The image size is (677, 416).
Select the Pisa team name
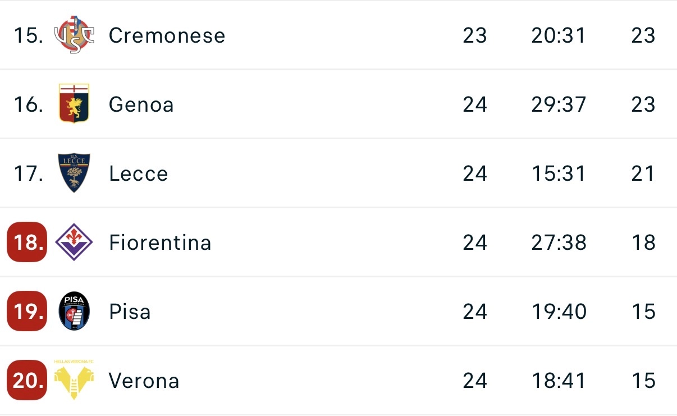coord(130,312)
